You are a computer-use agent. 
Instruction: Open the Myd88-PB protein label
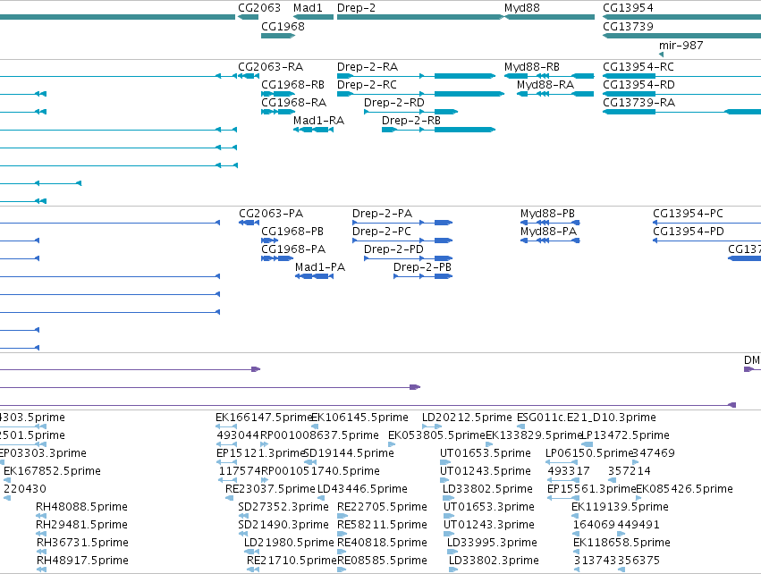(x=547, y=214)
